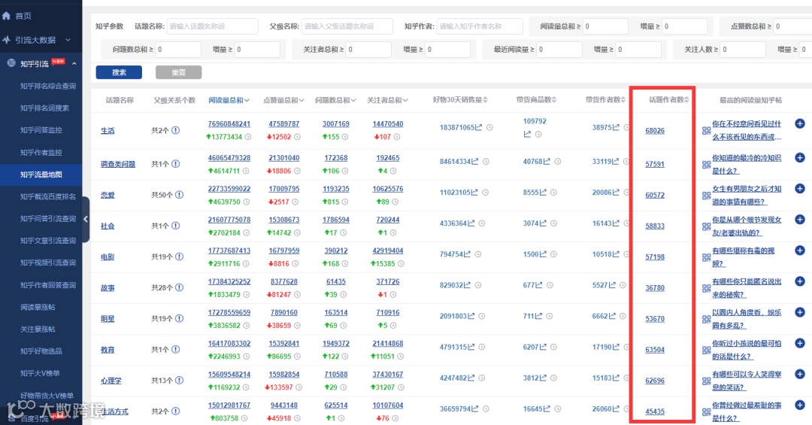Click the 阅读量总和 minimum value field
812x425 pixels.
point(604,26)
